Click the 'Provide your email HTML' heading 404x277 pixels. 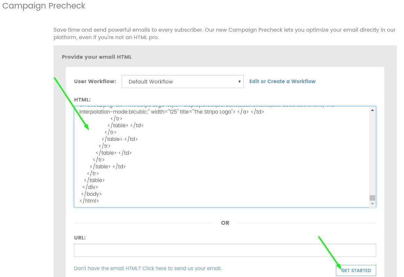(97, 57)
